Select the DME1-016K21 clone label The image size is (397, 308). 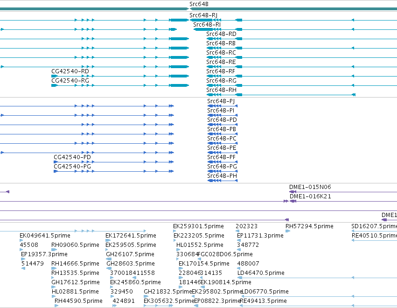coord(310,196)
